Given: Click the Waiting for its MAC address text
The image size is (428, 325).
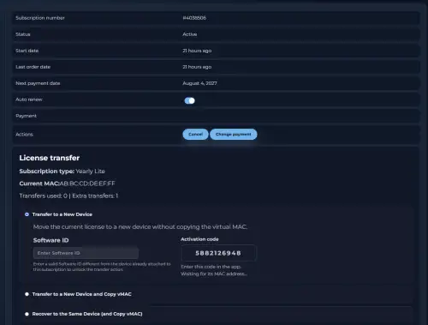Looking at the screenshot, I should [214, 274].
